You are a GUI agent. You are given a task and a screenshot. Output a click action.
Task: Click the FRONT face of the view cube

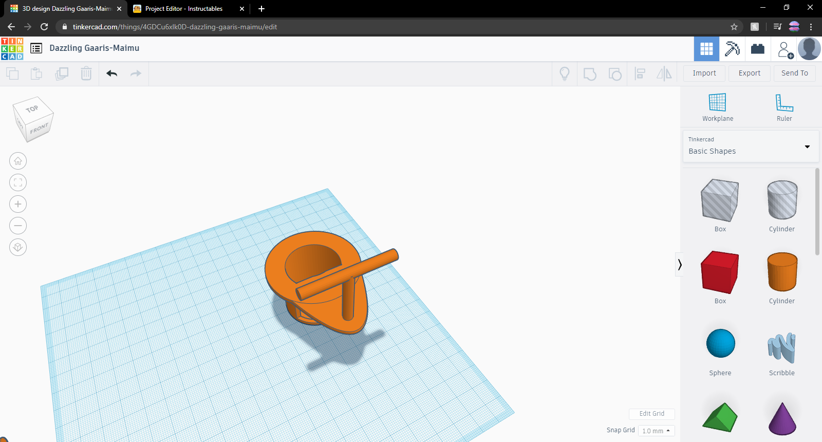click(x=40, y=128)
